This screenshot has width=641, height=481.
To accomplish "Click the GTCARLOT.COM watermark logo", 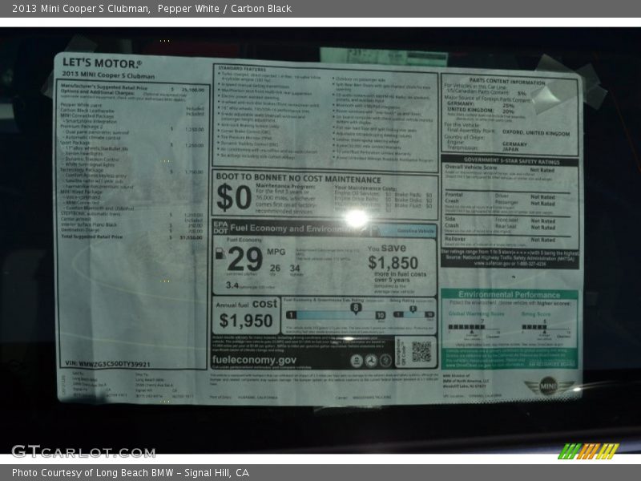I will (x=83, y=451).
